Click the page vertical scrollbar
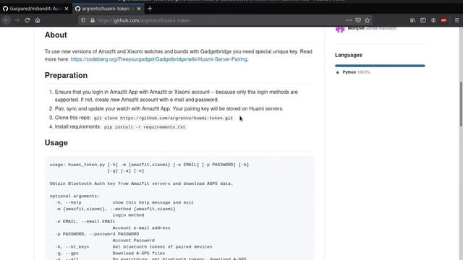This screenshot has height=260, width=463. 460,103
